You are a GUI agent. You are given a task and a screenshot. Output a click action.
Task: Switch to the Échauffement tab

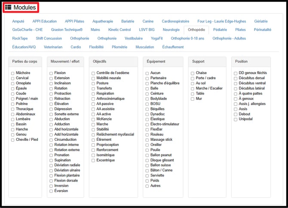pyautogui.click(x=173, y=47)
